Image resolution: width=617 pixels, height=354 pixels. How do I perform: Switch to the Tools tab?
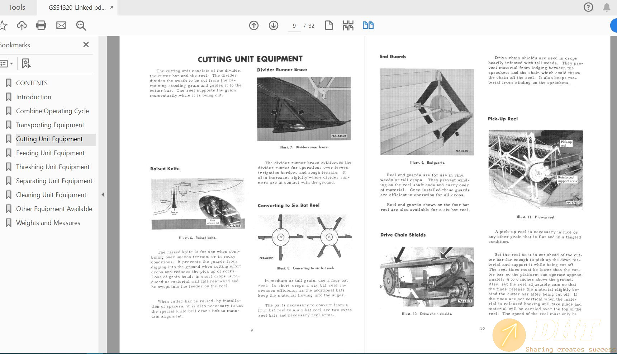point(17,7)
